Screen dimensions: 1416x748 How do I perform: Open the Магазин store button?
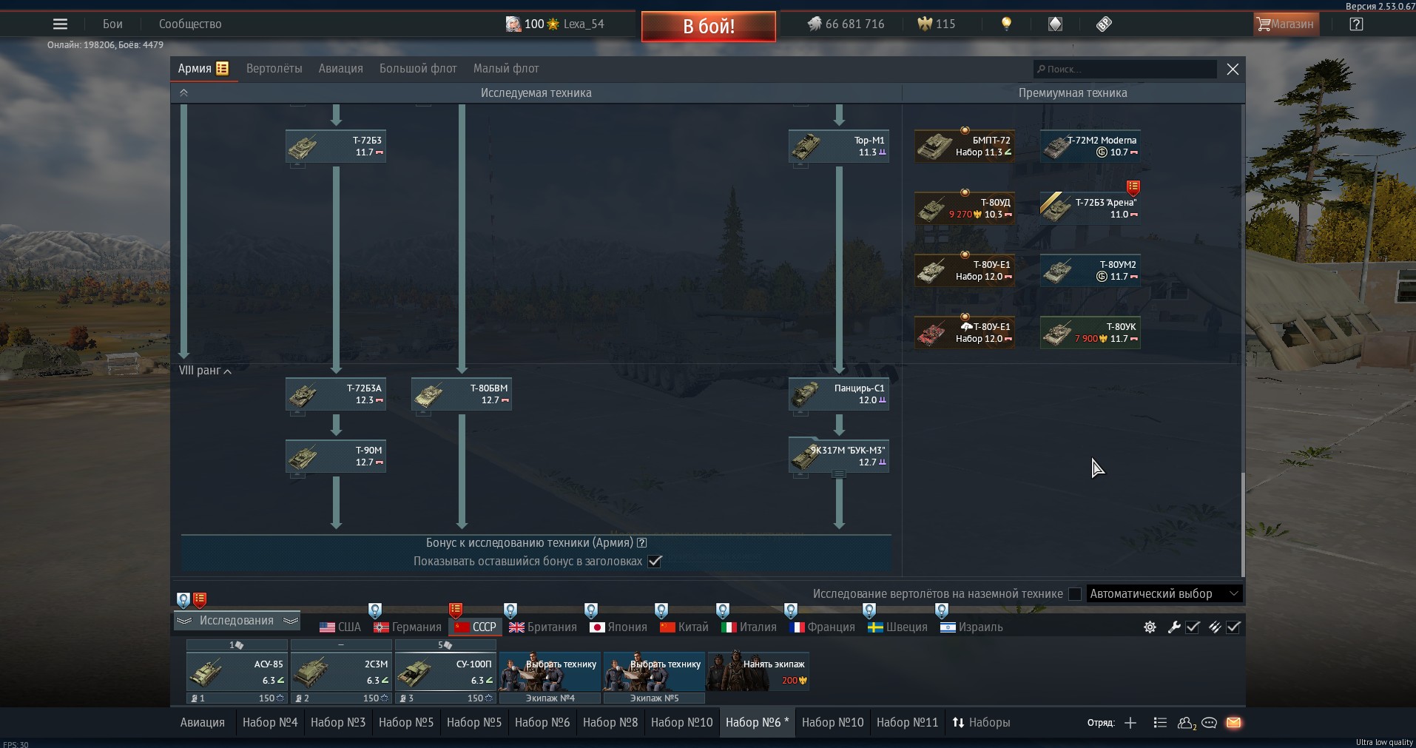(1285, 24)
